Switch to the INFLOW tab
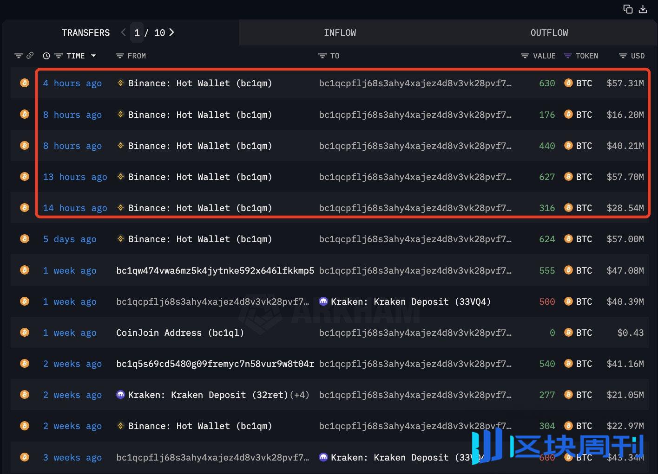The image size is (658, 474). click(340, 33)
